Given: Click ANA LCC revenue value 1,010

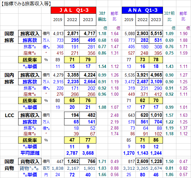Looking at the screenshot, I should click(156, 115).
